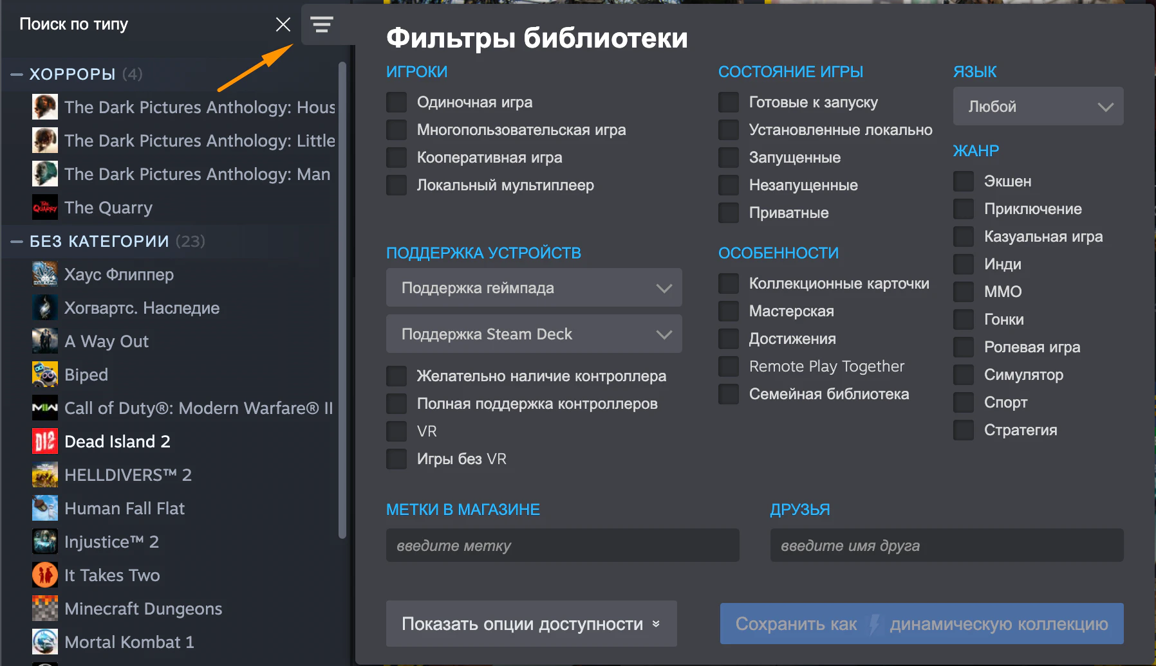Select The Quarry game icon
Screen dimensions: 1156x666
(45, 207)
